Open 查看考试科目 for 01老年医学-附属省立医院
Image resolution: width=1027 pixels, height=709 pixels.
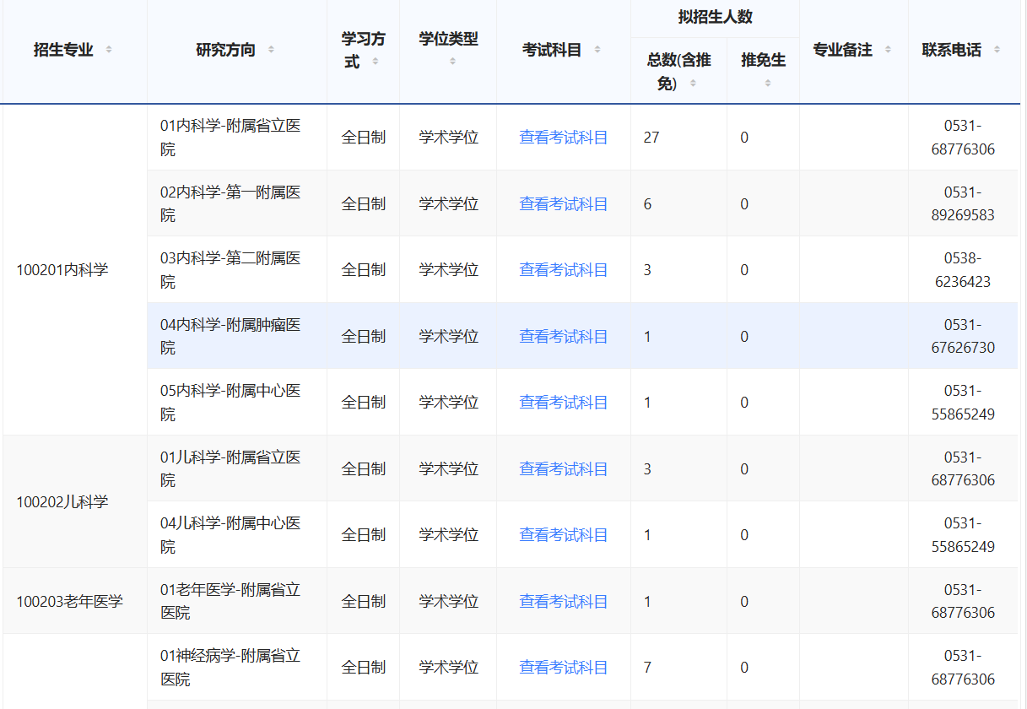(563, 601)
